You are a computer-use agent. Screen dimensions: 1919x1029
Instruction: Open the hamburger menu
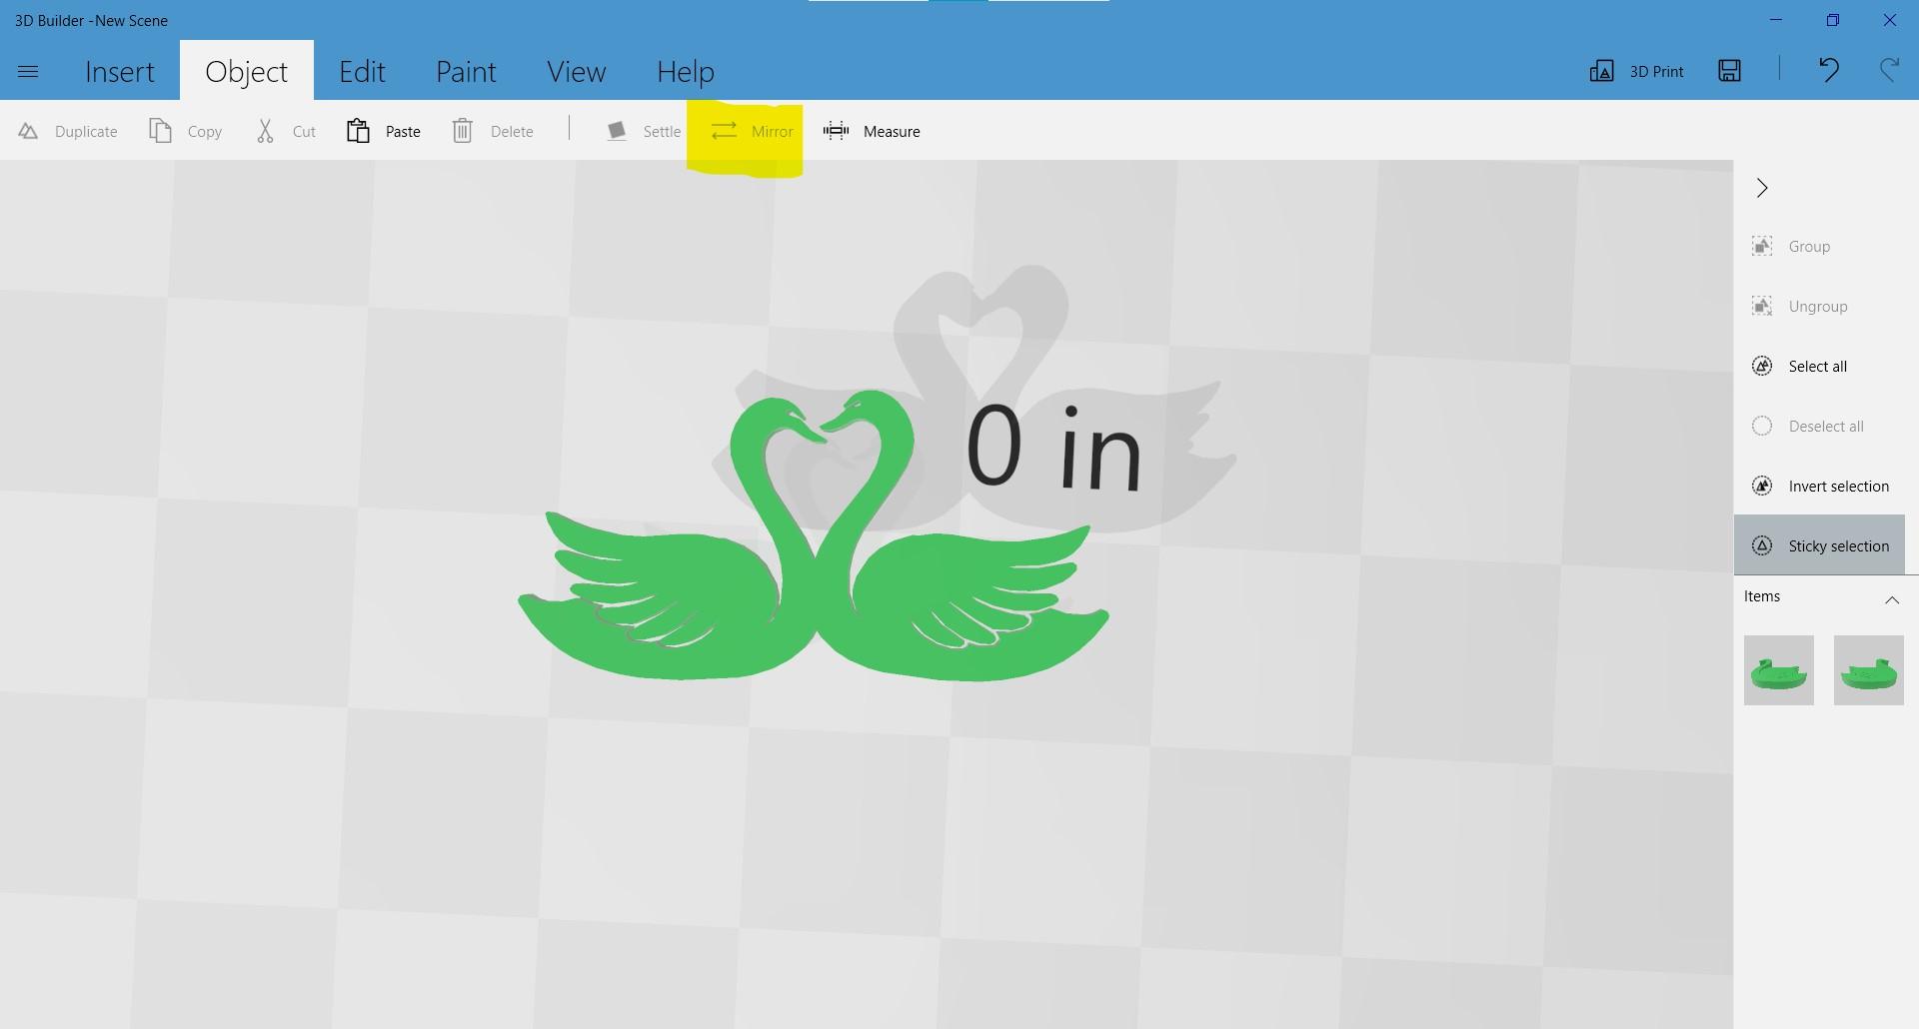(28, 71)
